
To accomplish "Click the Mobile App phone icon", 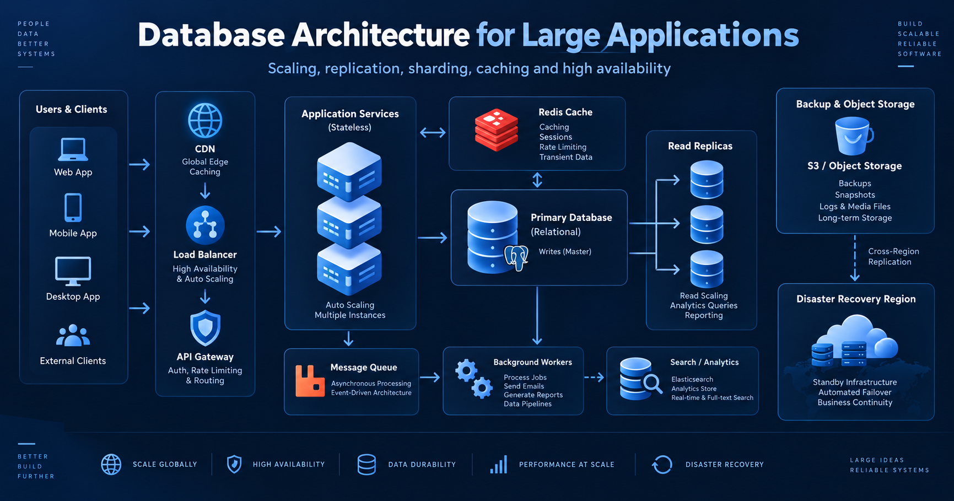I will 73,208.
